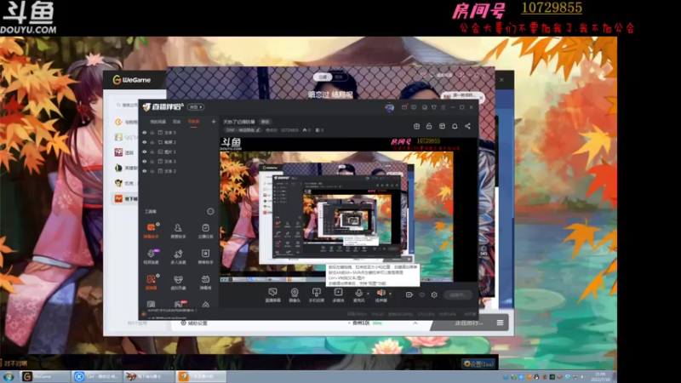Click the record video icon beside the go-live button
Viewport: 681px width, 383px height.
409,294
